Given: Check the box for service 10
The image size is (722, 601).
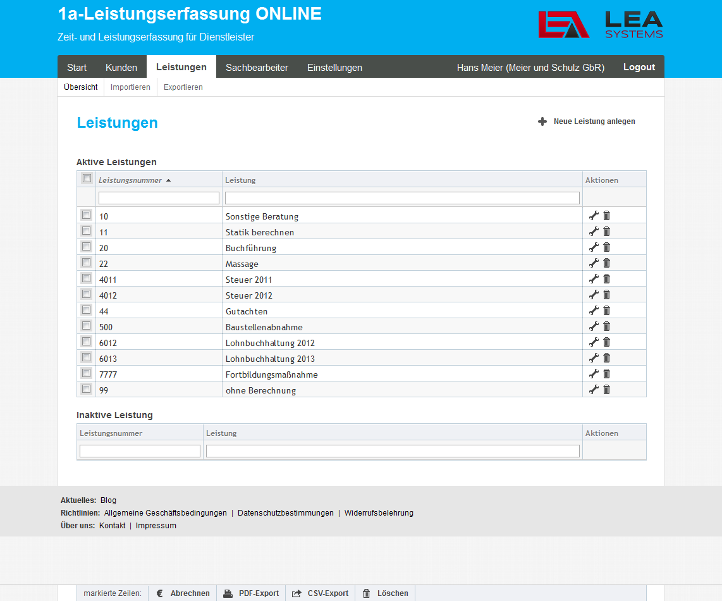Looking at the screenshot, I should (x=86, y=214).
